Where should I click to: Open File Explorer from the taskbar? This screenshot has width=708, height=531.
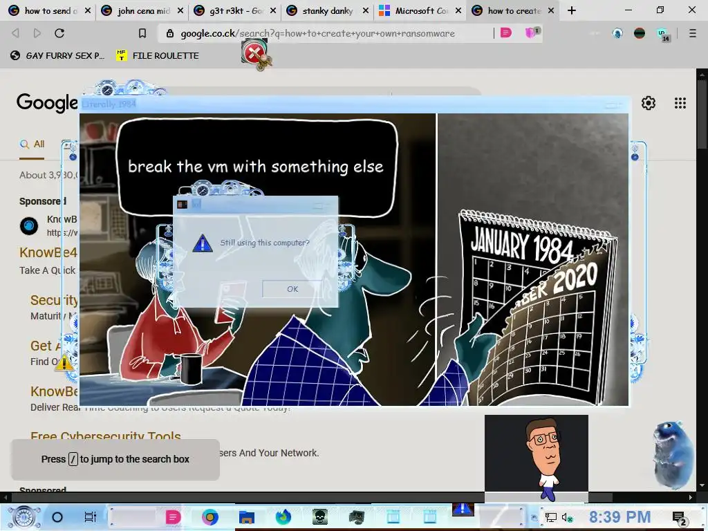[247, 517]
